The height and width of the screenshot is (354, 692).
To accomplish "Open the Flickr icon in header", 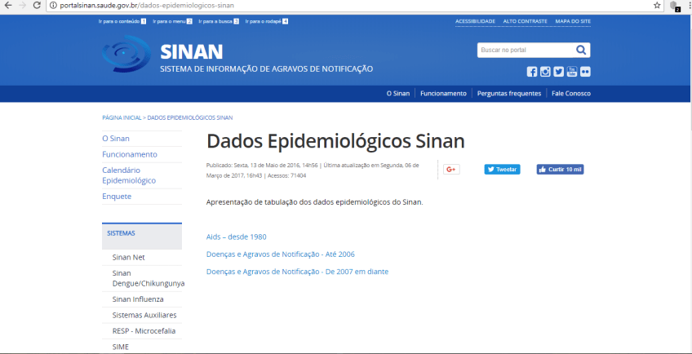I will pyautogui.click(x=585, y=72).
